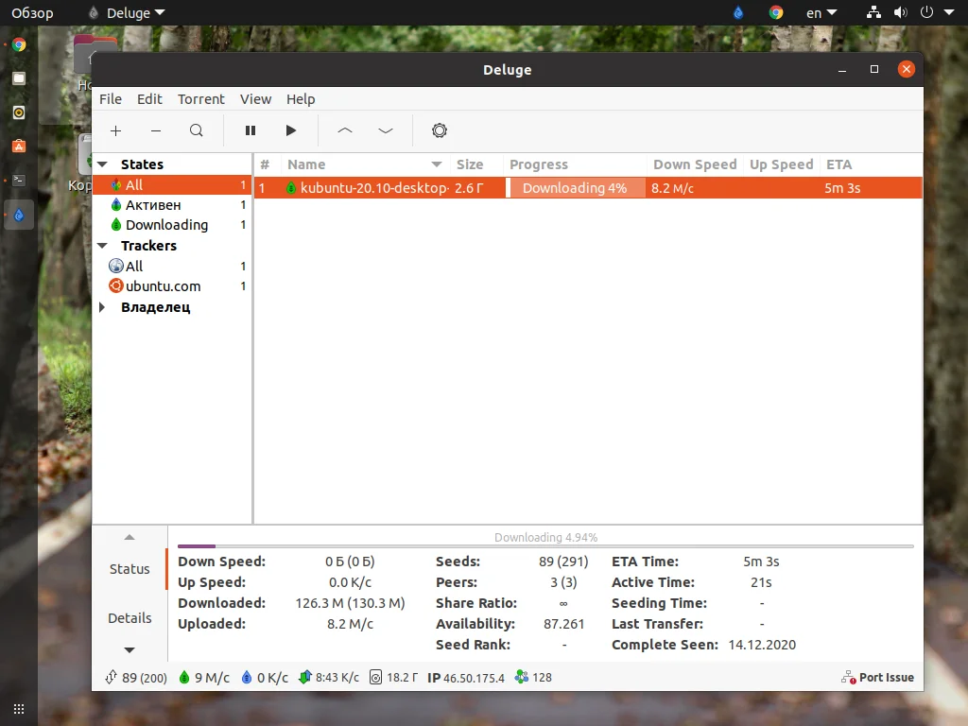Click upload speed 0 K/c in status bar

265,677
